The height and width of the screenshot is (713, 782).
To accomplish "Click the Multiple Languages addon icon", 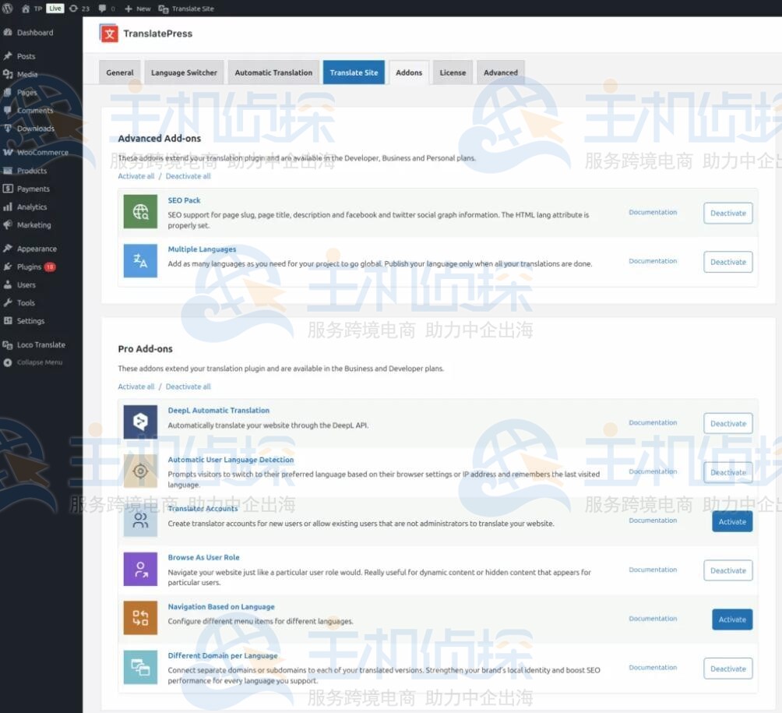I will pyautogui.click(x=140, y=261).
